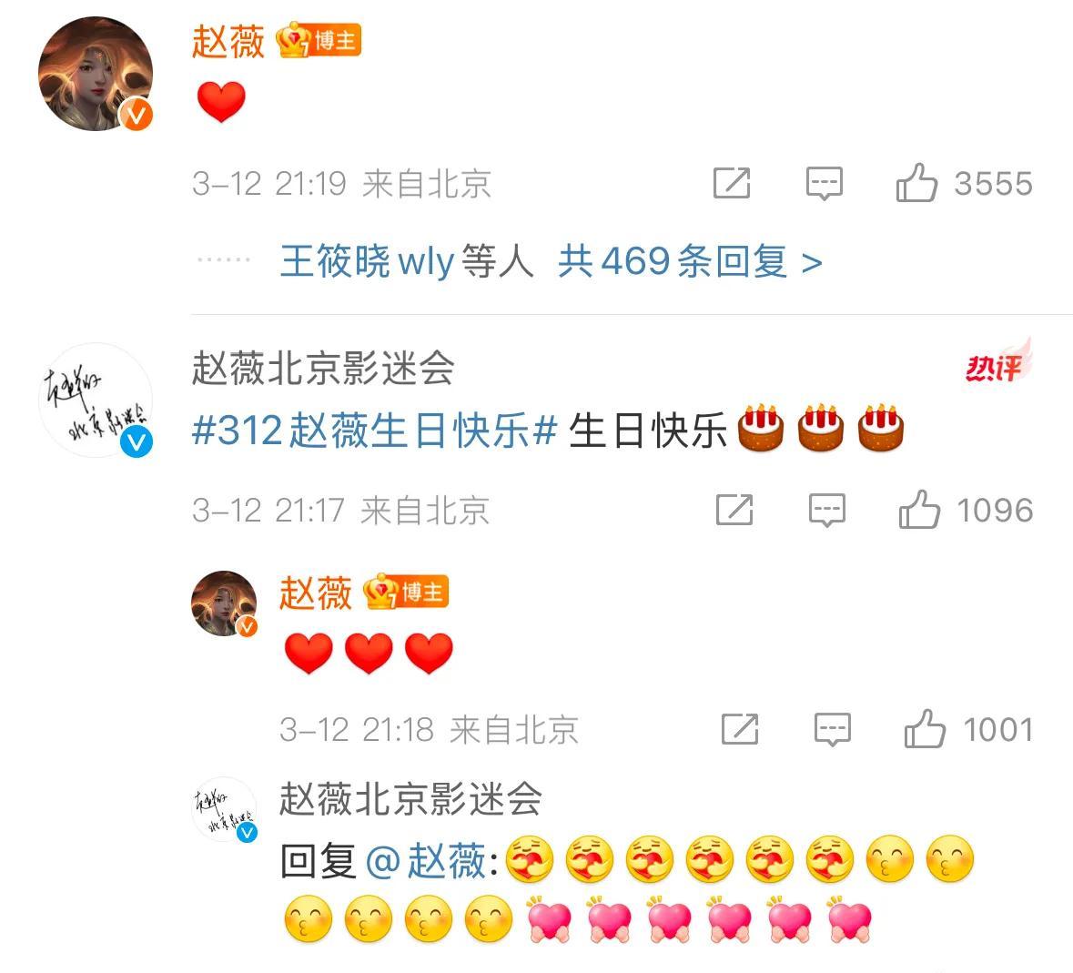Expand 共469条回复 replies list
The image size is (1073, 973).
(690, 261)
